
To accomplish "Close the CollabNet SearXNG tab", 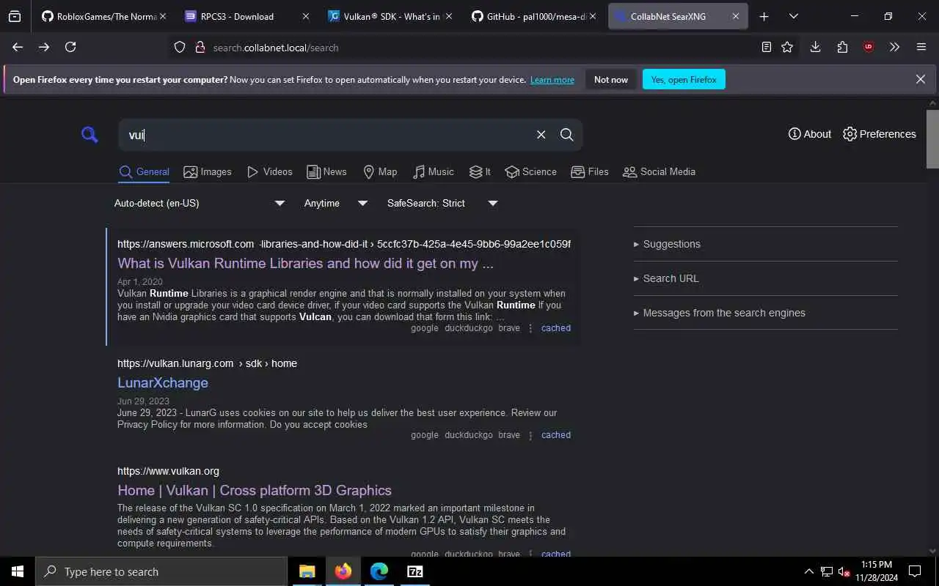I will 736,16.
